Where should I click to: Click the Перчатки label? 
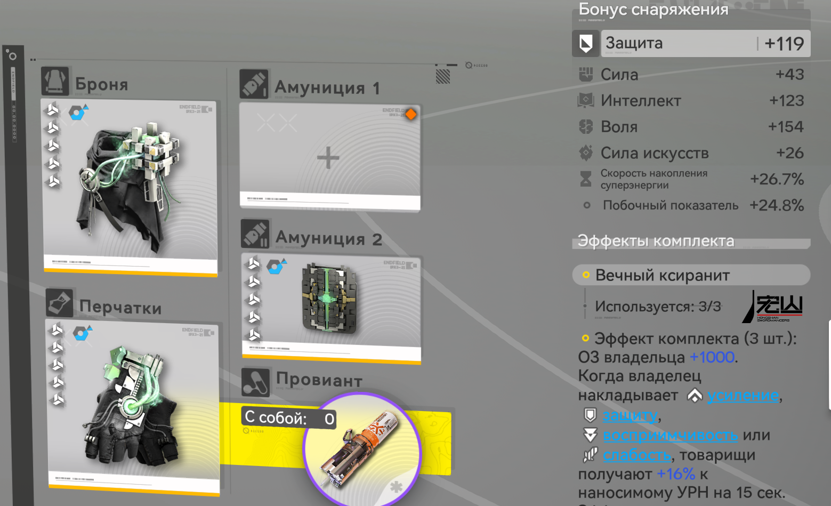click(120, 308)
